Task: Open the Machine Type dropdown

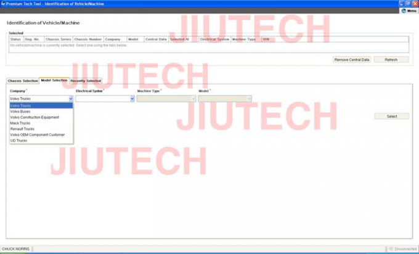Action: [x=166, y=99]
